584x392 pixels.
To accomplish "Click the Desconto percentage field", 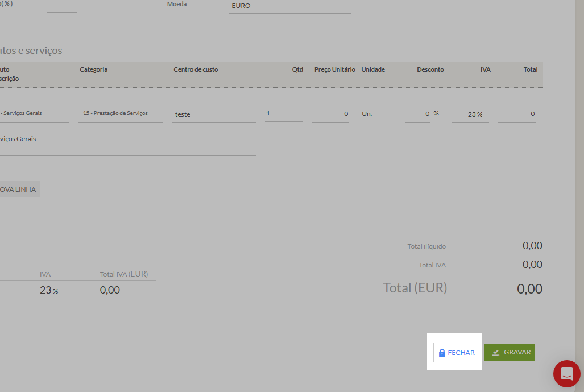I will (417, 114).
